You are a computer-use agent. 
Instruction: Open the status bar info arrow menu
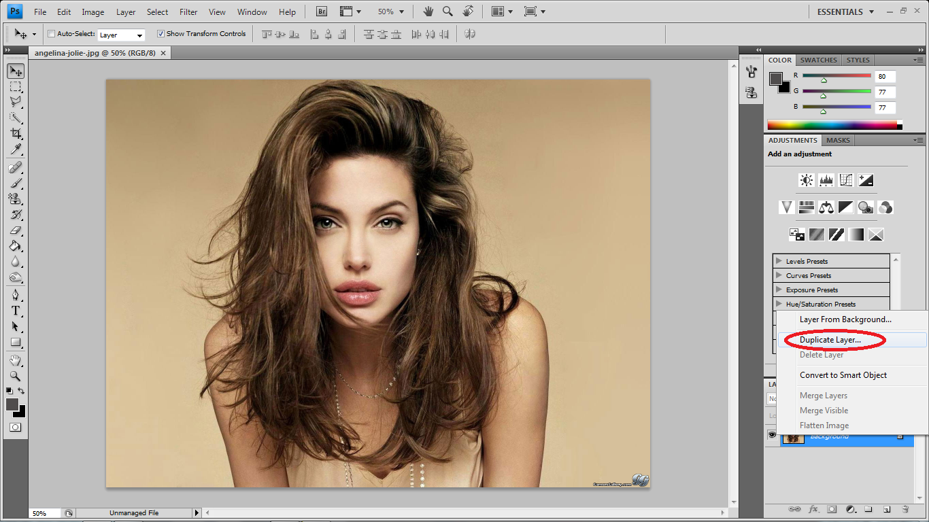197,513
